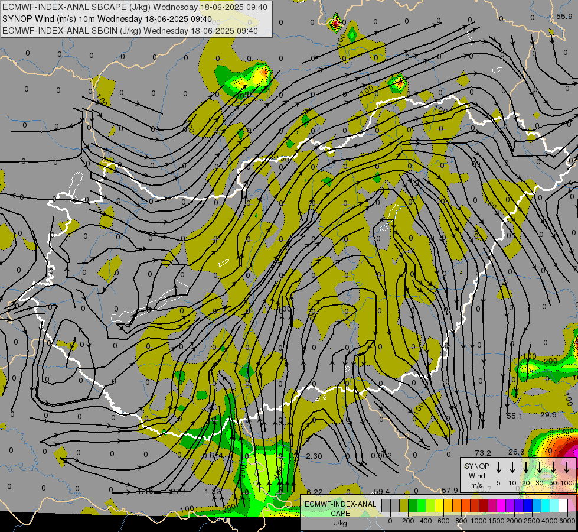Viewport: 578px width, 532px height.
Task: Click the 'J/kg' unit label in the CAPE legend
Action: [x=340, y=523]
